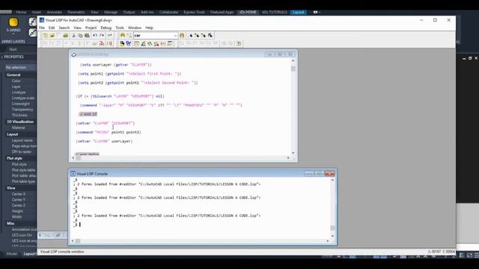This screenshot has width=479, height=269.
Task: Click the Open file toolbar icon
Action: tap(52, 35)
